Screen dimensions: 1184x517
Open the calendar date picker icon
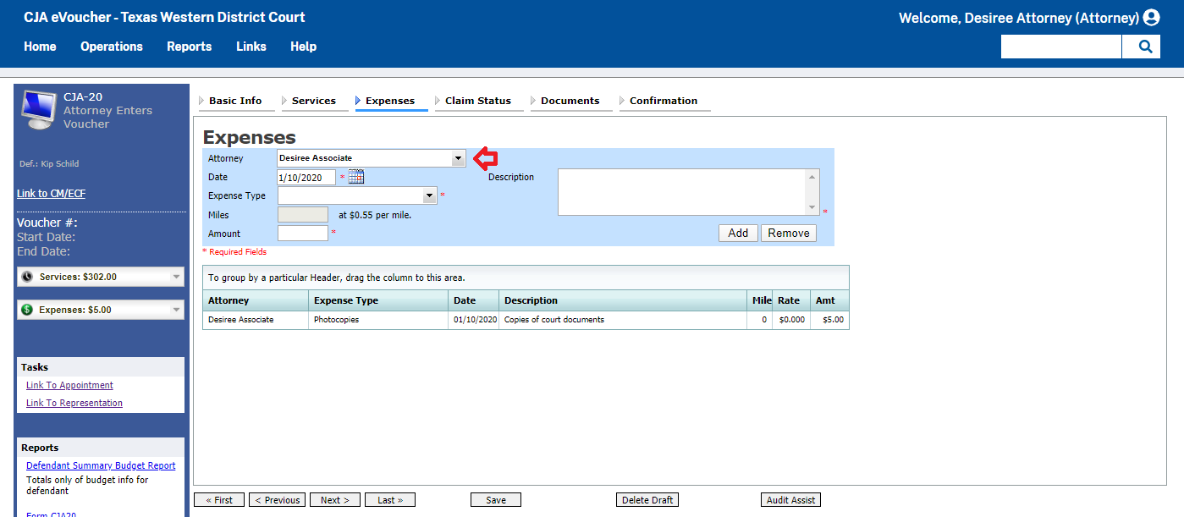click(x=356, y=177)
